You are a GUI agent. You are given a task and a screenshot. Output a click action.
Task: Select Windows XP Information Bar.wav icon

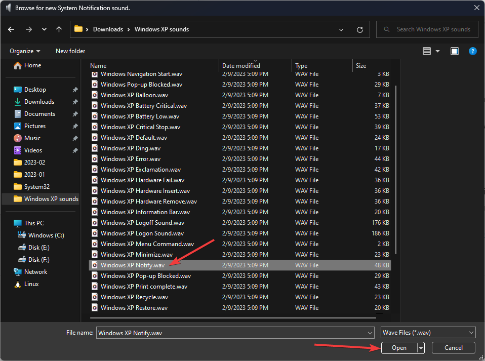point(95,212)
